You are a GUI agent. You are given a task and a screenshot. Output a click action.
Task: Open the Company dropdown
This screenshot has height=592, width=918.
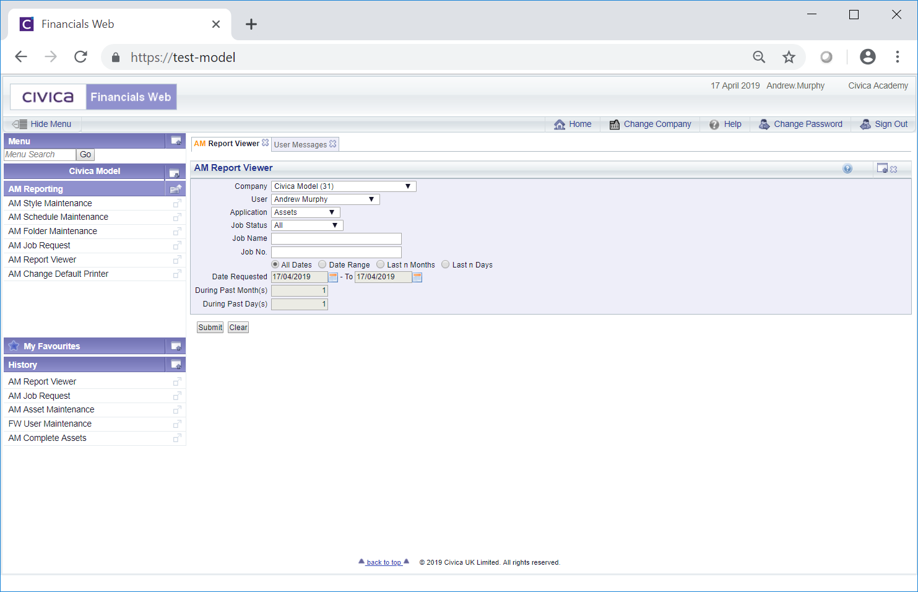click(x=344, y=186)
